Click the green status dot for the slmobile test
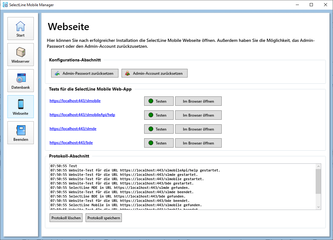This screenshot has height=240, width=333. tap(151, 101)
